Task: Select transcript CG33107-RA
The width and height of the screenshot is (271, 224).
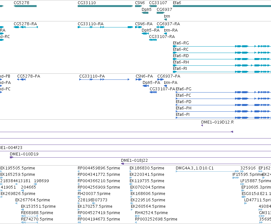Action: [162, 37]
